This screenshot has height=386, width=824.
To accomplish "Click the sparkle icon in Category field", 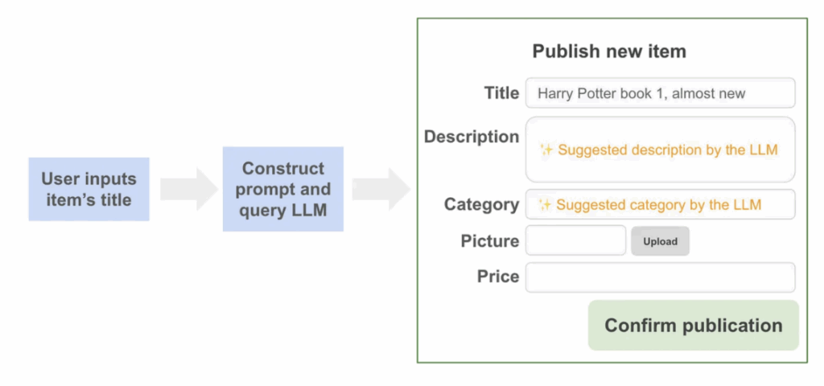I will pos(545,205).
